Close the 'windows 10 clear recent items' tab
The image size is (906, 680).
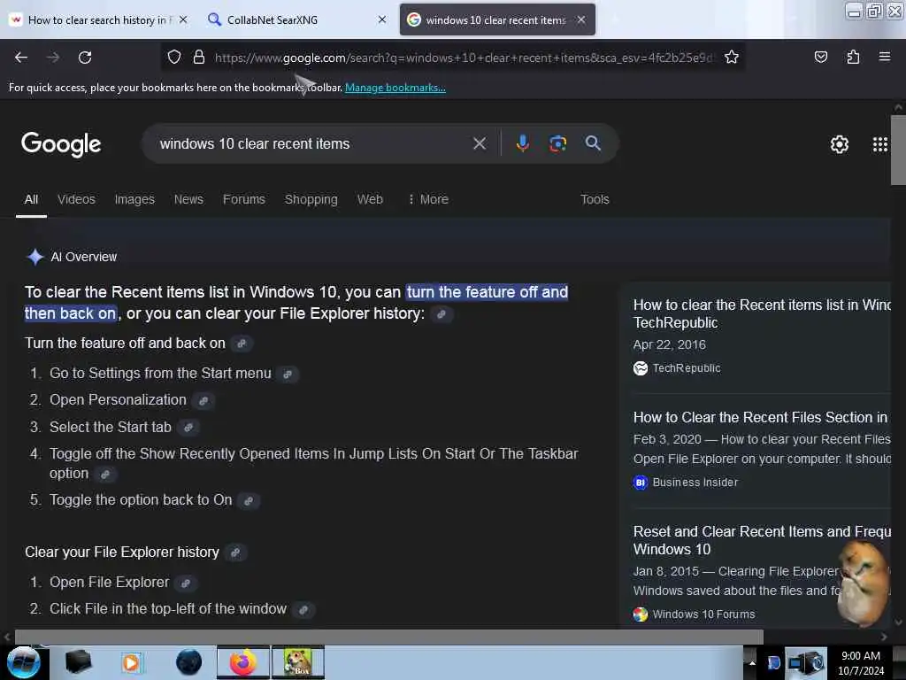(x=581, y=19)
